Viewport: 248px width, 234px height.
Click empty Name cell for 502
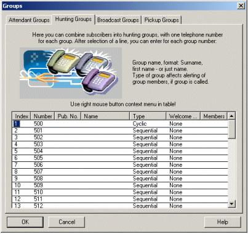tap(105, 137)
